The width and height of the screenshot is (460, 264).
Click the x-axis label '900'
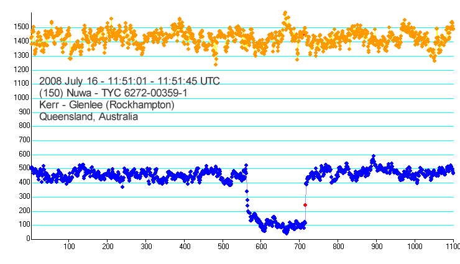pyautogui.click(x=377, y=247)
